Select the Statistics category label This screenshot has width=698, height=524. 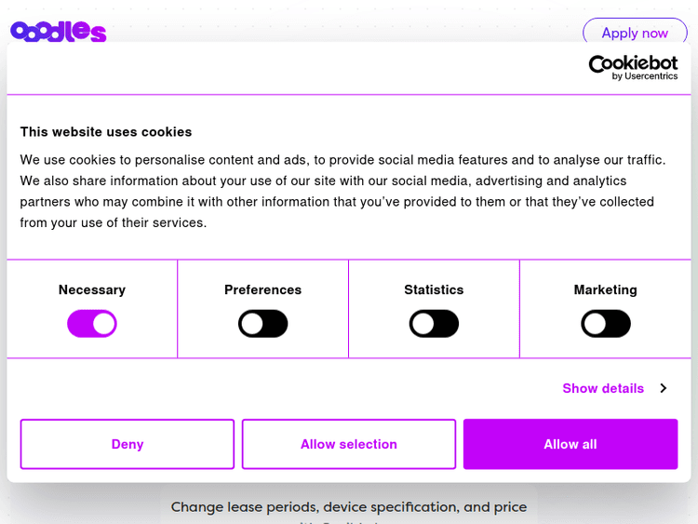click(x=434, y=289)
